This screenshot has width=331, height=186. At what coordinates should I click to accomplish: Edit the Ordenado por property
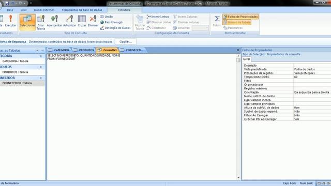pyautogui.click(x=312, y=85)
